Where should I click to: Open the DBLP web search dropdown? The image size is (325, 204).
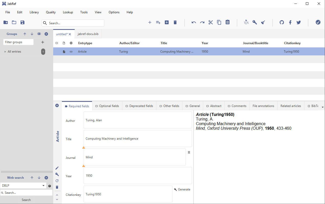click(43, 186)
